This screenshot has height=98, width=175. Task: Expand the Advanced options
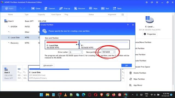point(48,65)
